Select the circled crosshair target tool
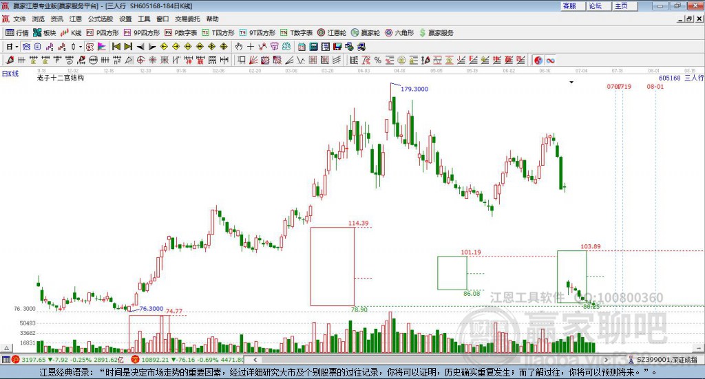This screenshot has width=705, height=379. pos(140,60)
